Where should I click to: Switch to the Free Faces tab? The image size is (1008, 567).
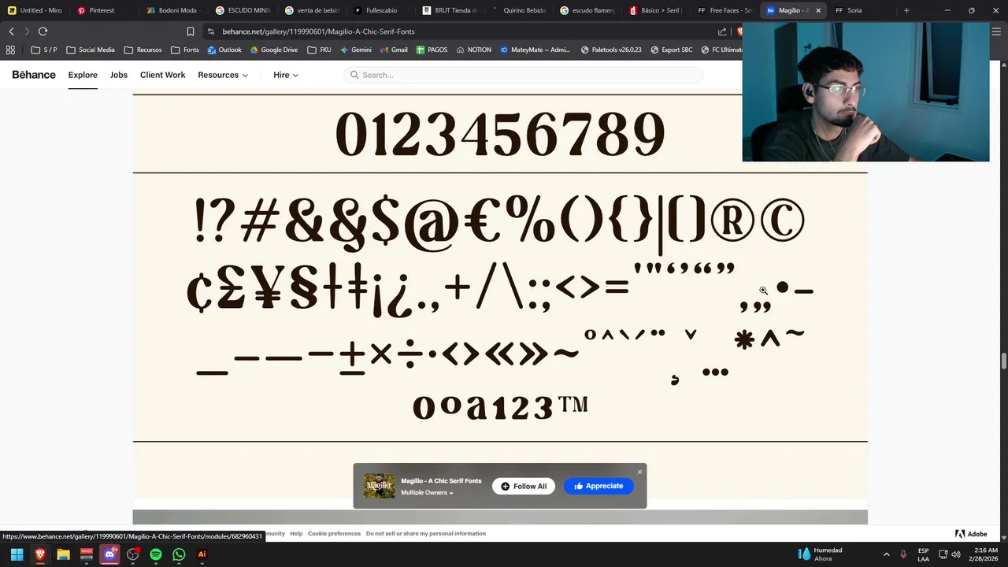725,10
